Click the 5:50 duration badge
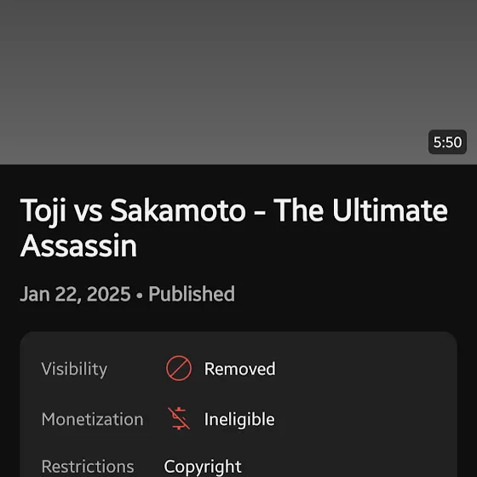The width and height of the screenshot is (477, 477). (x=447, y=141)
